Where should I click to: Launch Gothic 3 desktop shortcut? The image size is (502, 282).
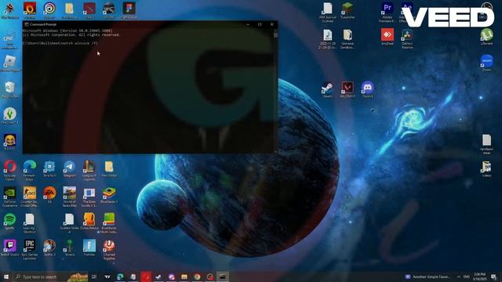(x=49, y=248)
